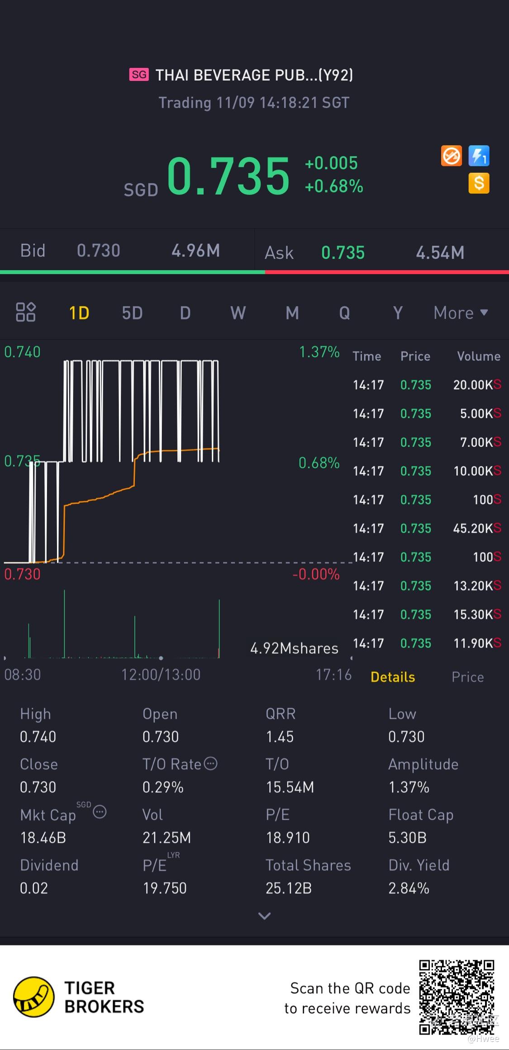Switch chart to weekly W tab
Screen dimensions: 509x1050
(238, 313)
